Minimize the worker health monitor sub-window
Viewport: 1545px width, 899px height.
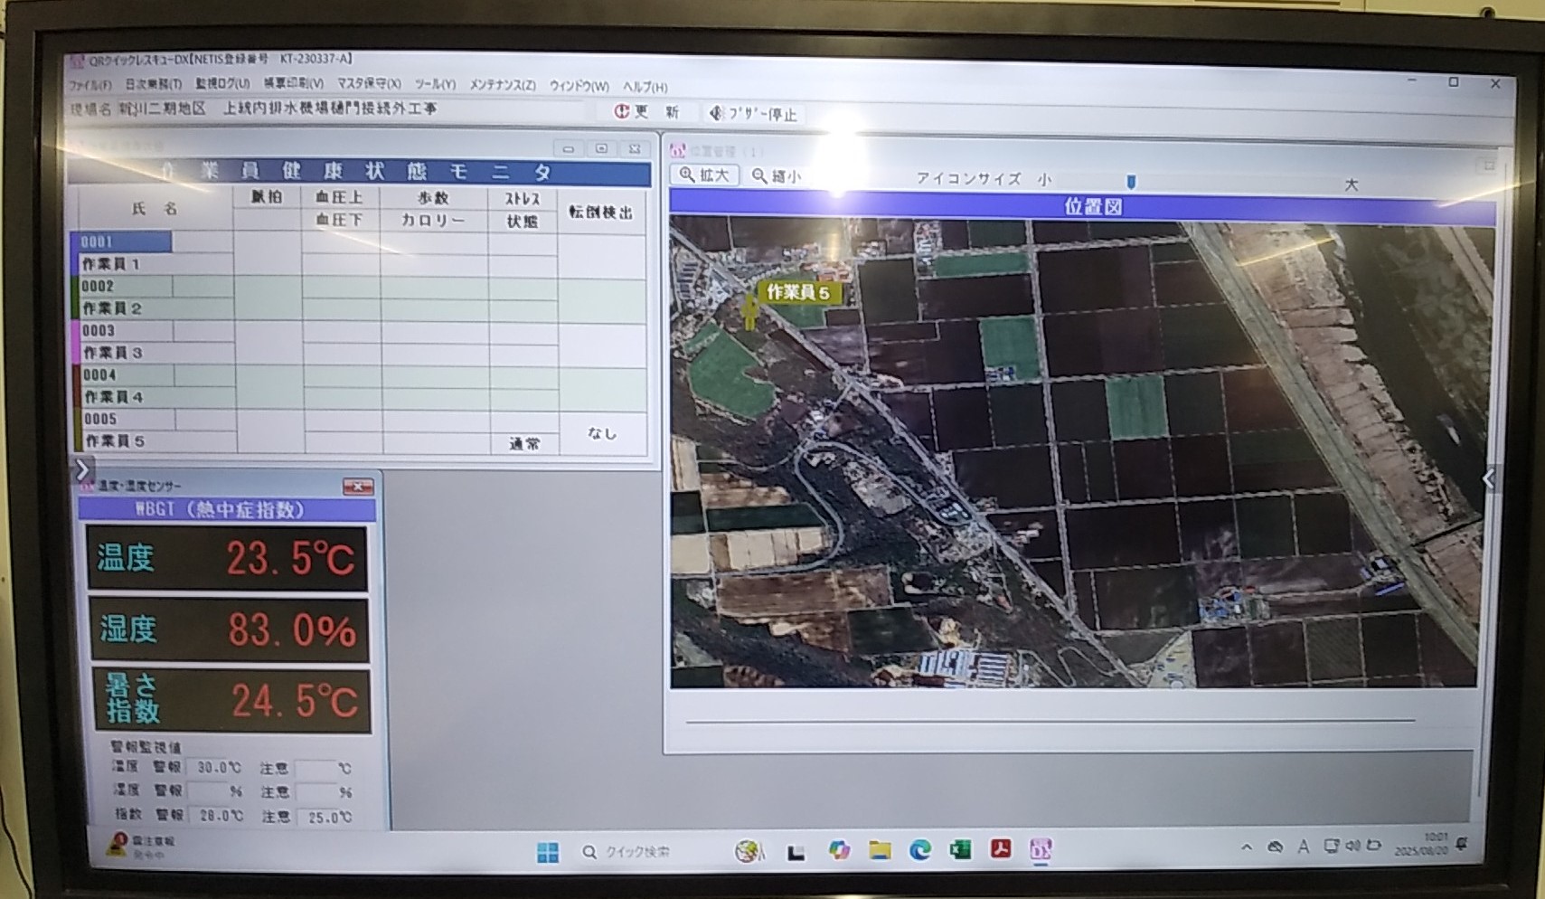[x=568, y=148]
